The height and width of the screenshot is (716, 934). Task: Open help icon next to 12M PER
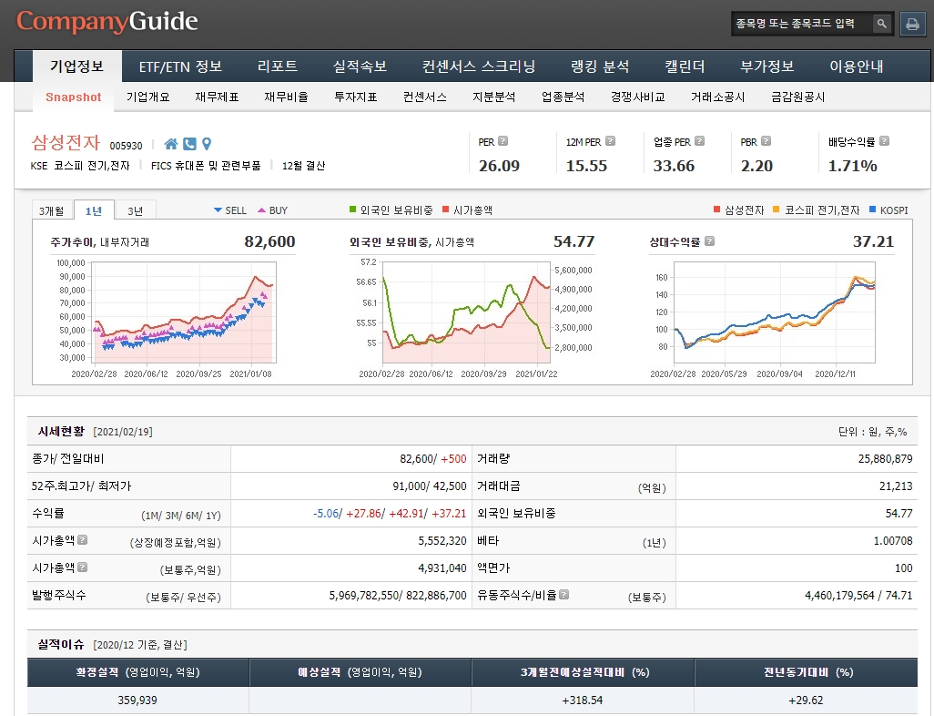tap(610, 140)
